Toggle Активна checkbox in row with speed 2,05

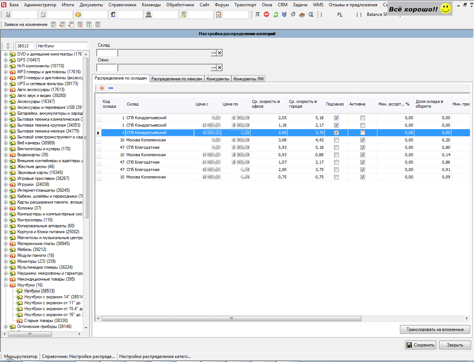click(x=363, y=118)
